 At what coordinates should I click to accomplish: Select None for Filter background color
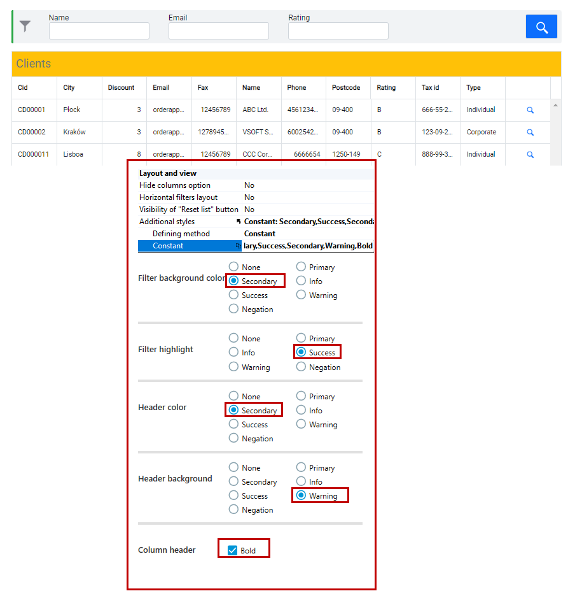[233, 267]
